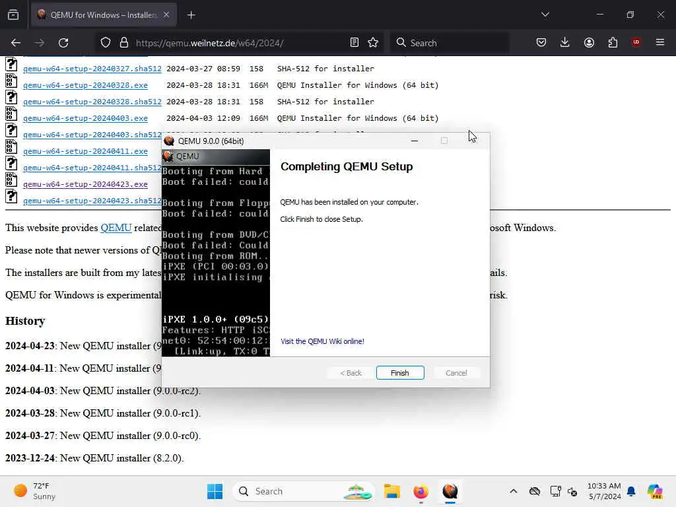The height and width of the screenshot is (507, 676).
Task: Click the browser forward arrow
Action: click(x=39, y=43)
